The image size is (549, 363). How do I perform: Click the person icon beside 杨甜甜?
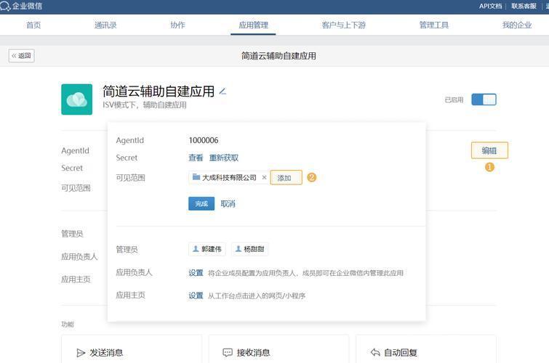pyautogui.click(x=238, y=249)
